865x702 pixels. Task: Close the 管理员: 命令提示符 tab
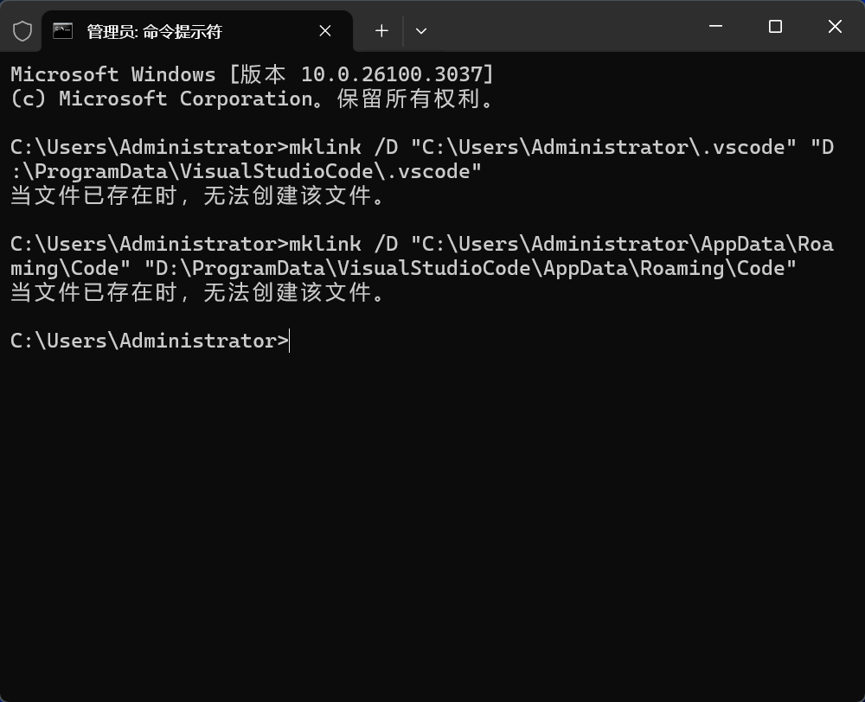tap(324, 31)
